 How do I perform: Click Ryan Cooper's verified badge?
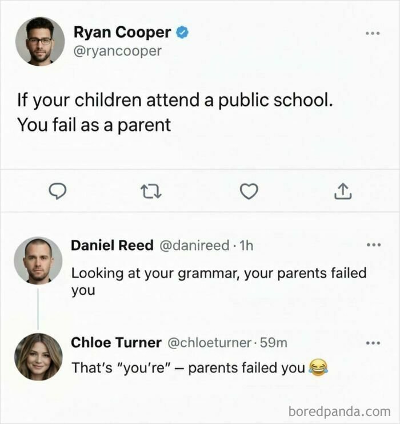[182, 33]
